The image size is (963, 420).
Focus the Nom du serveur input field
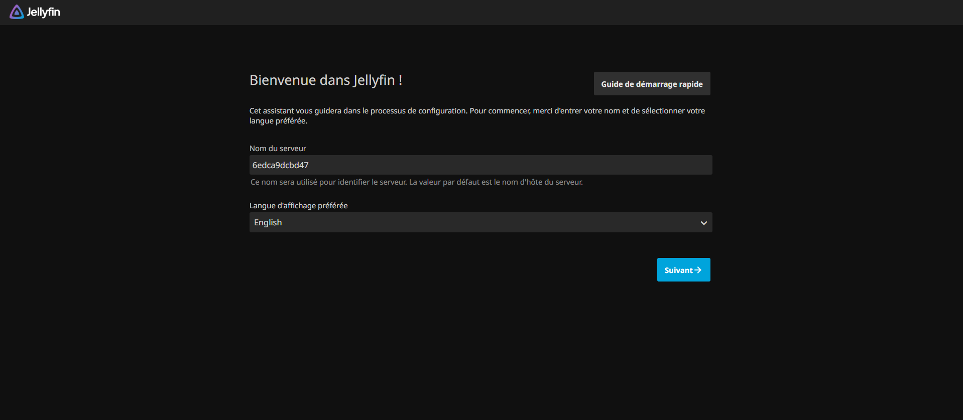[x=480, y=165]
